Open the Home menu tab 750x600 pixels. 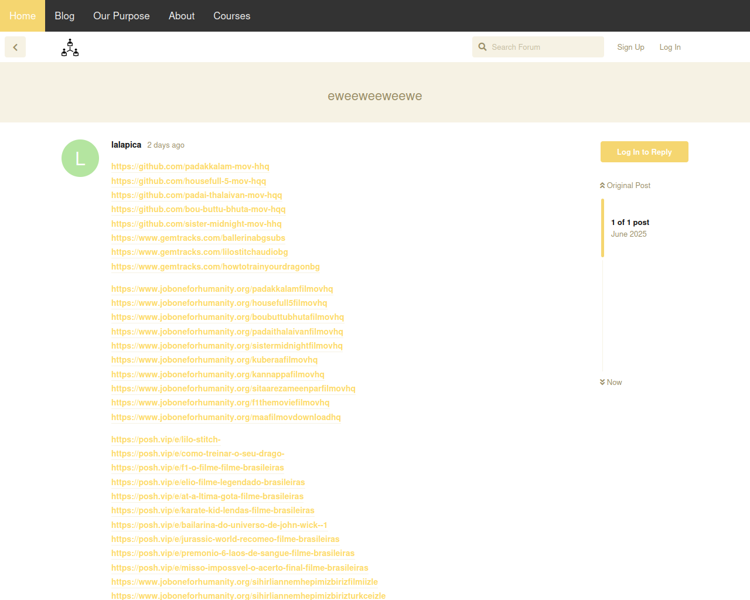coord(22,16)
